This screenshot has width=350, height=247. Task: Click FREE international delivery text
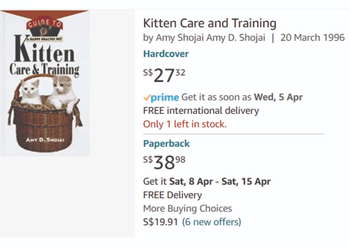(201, 110)
